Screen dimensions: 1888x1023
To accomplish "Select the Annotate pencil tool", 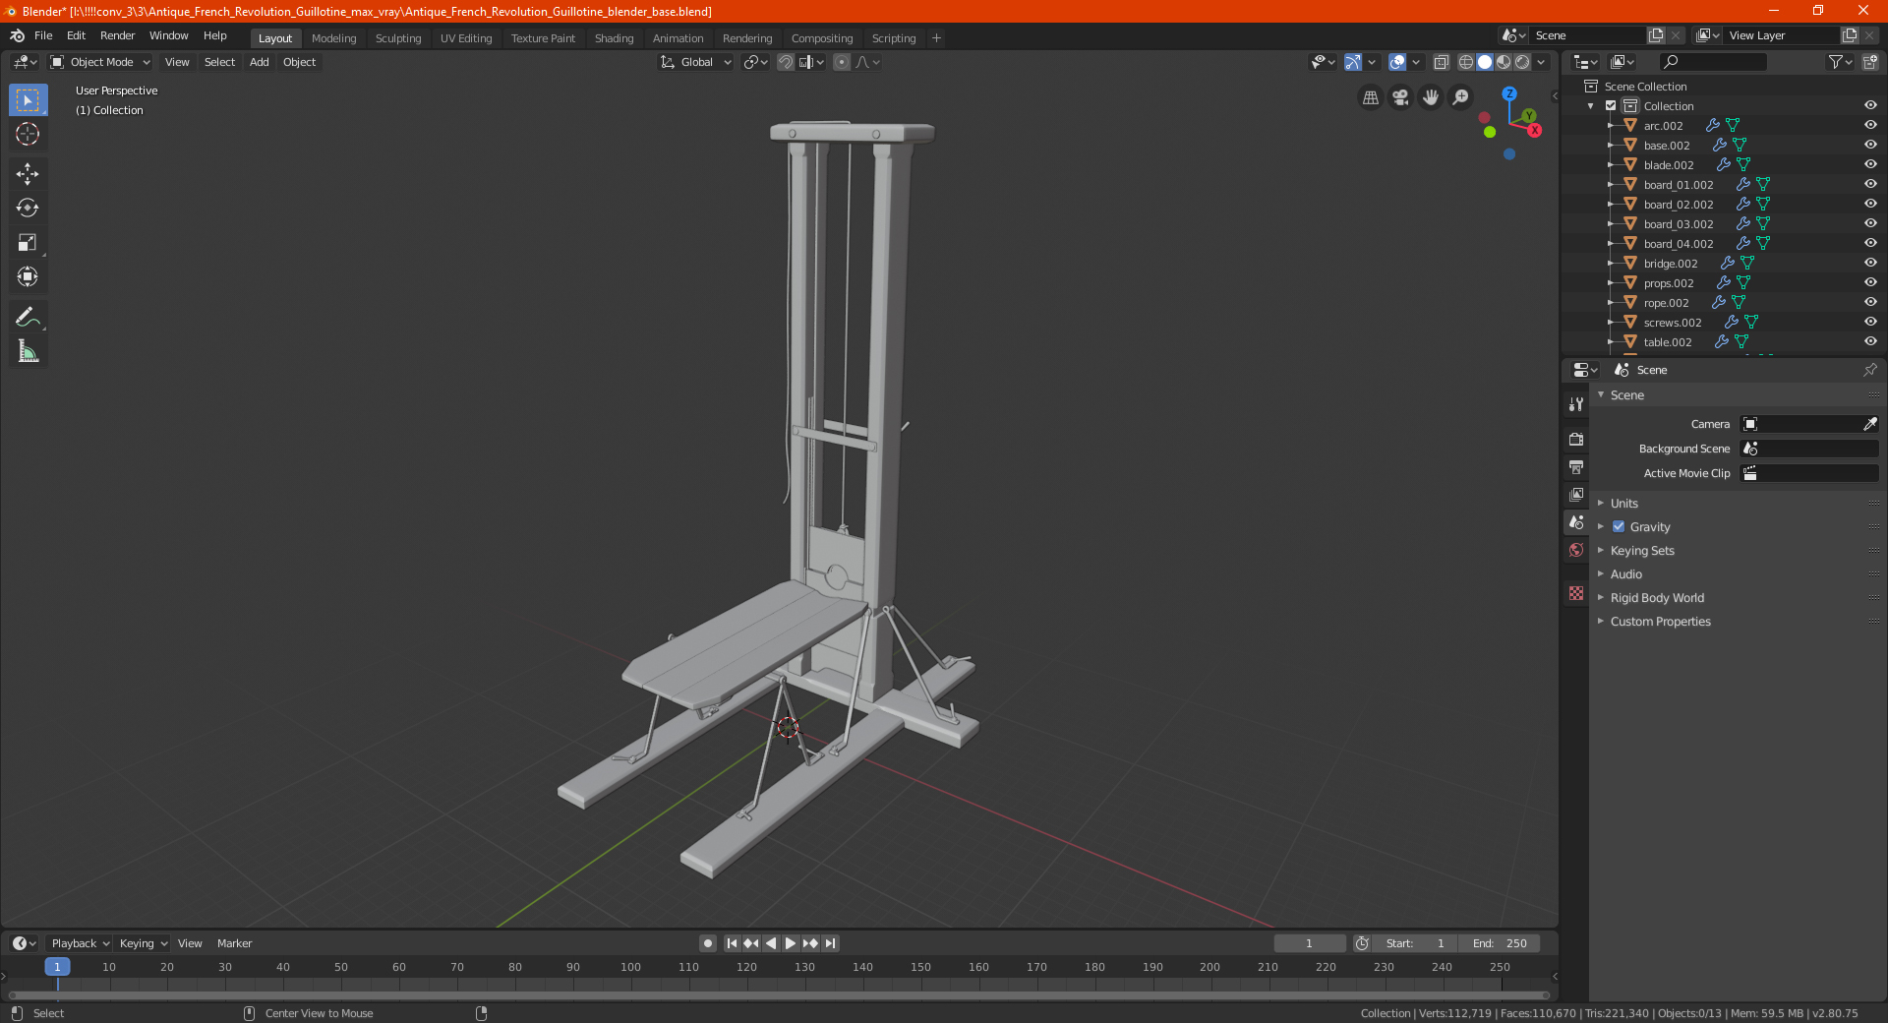I will 28,317.
